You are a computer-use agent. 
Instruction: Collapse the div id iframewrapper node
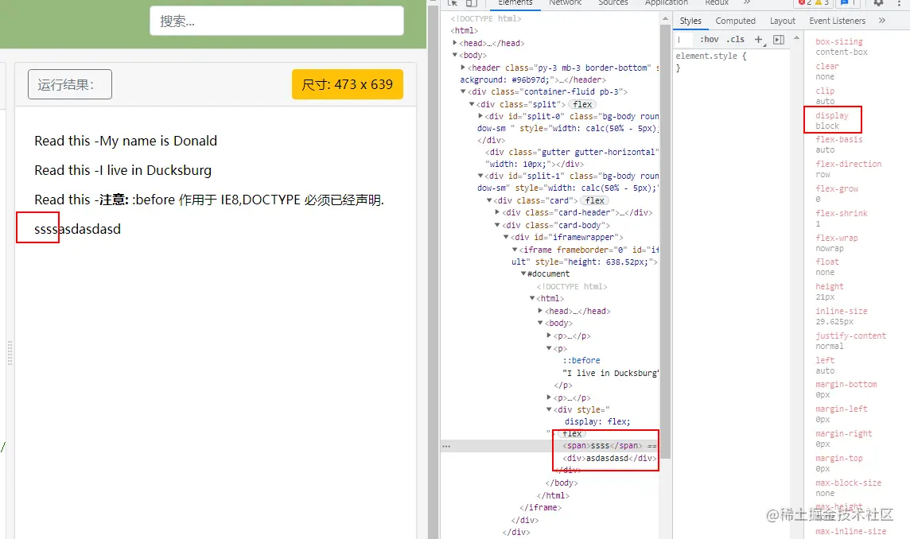pyautogui.click(x=506, y=237)
